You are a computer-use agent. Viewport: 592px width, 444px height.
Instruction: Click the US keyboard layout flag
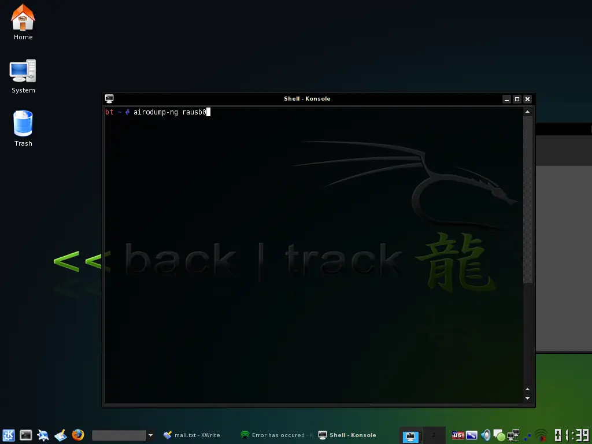coord(458,435)
